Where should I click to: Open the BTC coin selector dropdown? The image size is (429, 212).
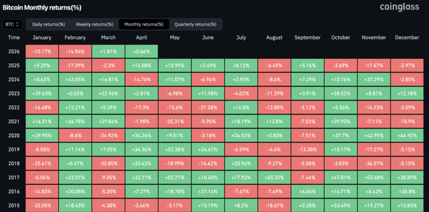pyautogui.click(x=13, y=24)
